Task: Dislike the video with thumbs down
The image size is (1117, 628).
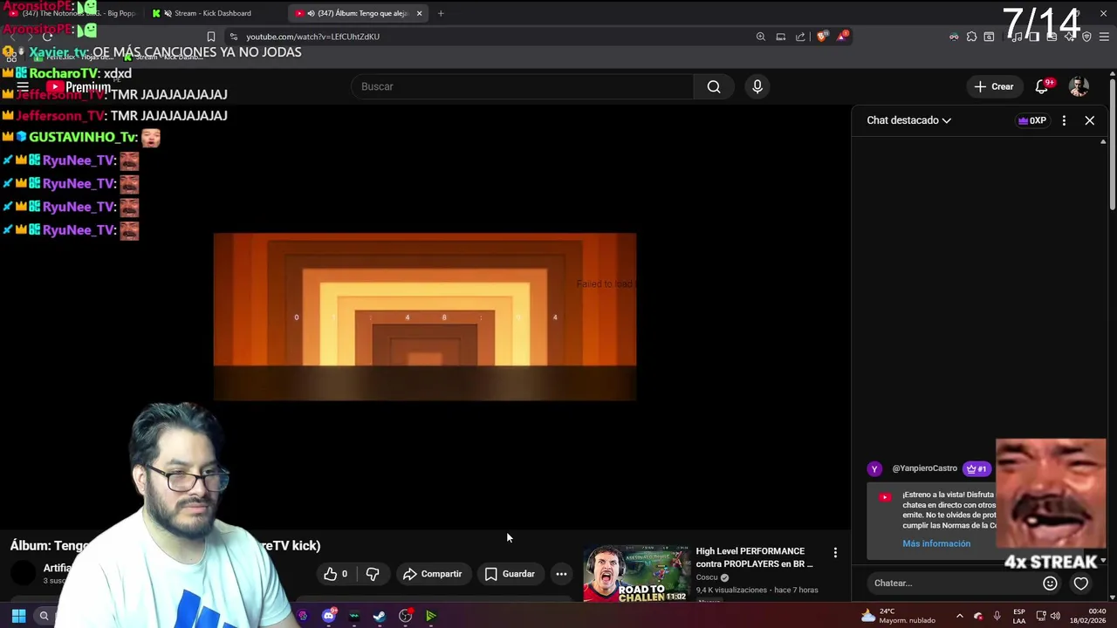Action: (x=373, y=574)
